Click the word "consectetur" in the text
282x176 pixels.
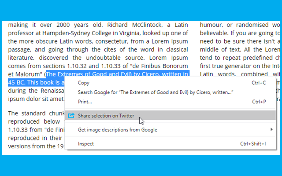coord(111,41)
